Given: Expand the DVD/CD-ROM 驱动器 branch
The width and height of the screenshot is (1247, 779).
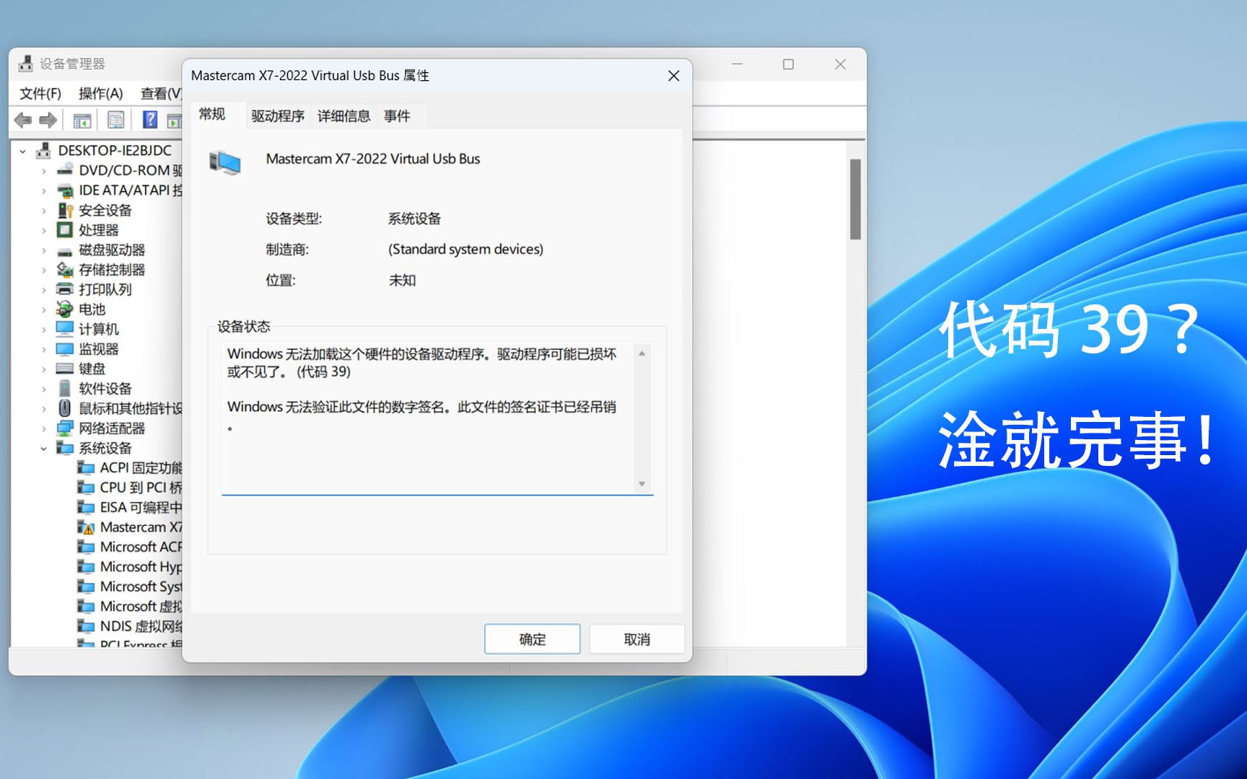Looking at the screenshot, I should [x=43, y=171].
